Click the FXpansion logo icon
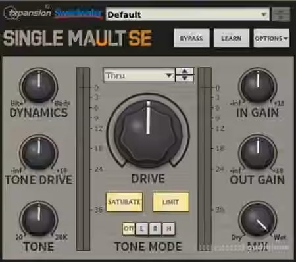This screenshot has width=296, height=262. click(27, 13)
